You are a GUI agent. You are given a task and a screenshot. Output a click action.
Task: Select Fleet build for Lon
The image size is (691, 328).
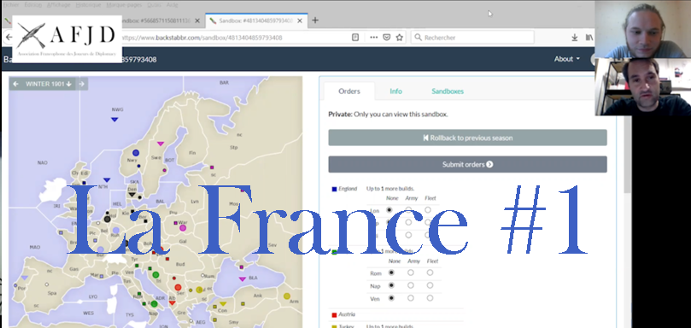(x=428, y=210)
